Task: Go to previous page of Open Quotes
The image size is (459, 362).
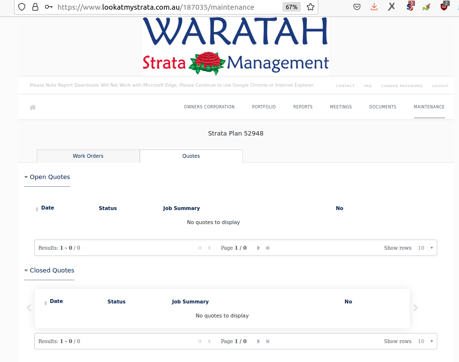Action: click(209, 248)
